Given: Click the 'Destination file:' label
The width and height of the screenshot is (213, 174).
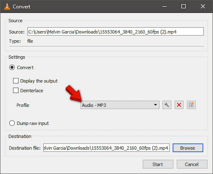Looking at the screenshot, I should [x=25, y=148].
